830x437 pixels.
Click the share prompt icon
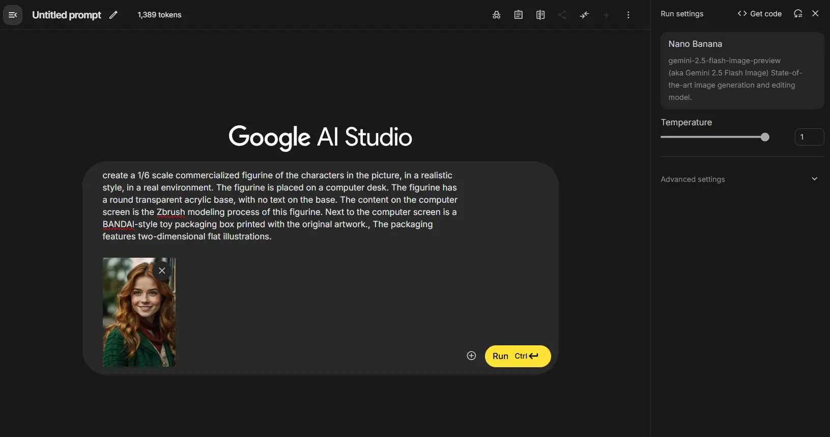click(562, 15)
